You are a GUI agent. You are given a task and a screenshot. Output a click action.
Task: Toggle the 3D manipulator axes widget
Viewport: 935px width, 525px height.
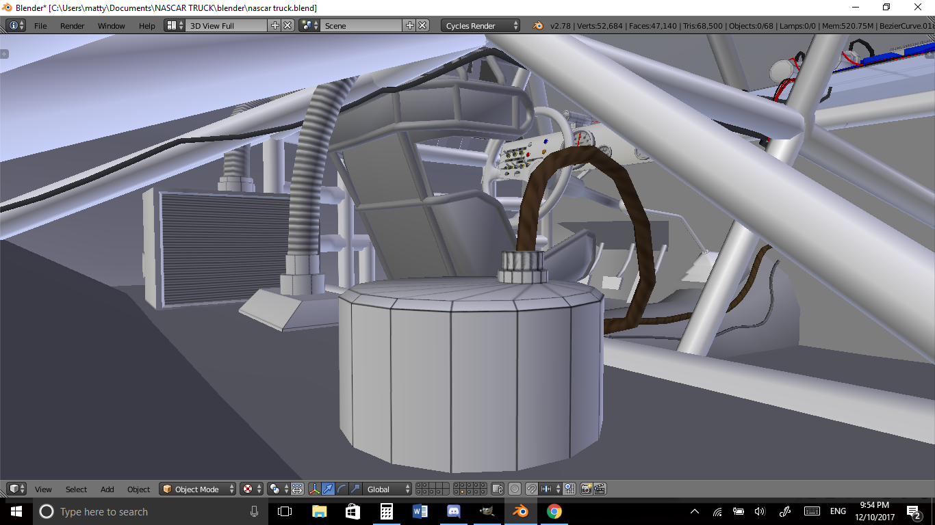pos(315,489)
